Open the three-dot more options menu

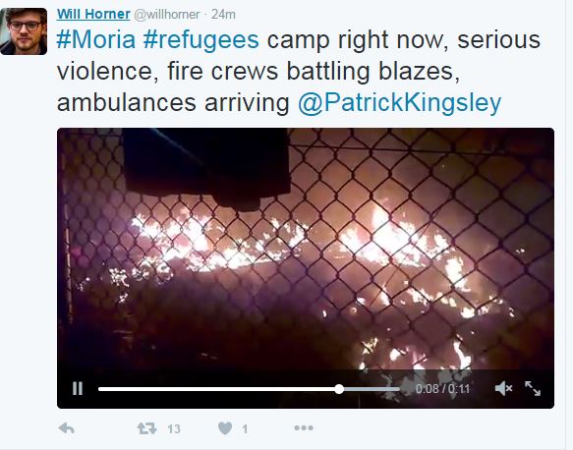point(304,427)
